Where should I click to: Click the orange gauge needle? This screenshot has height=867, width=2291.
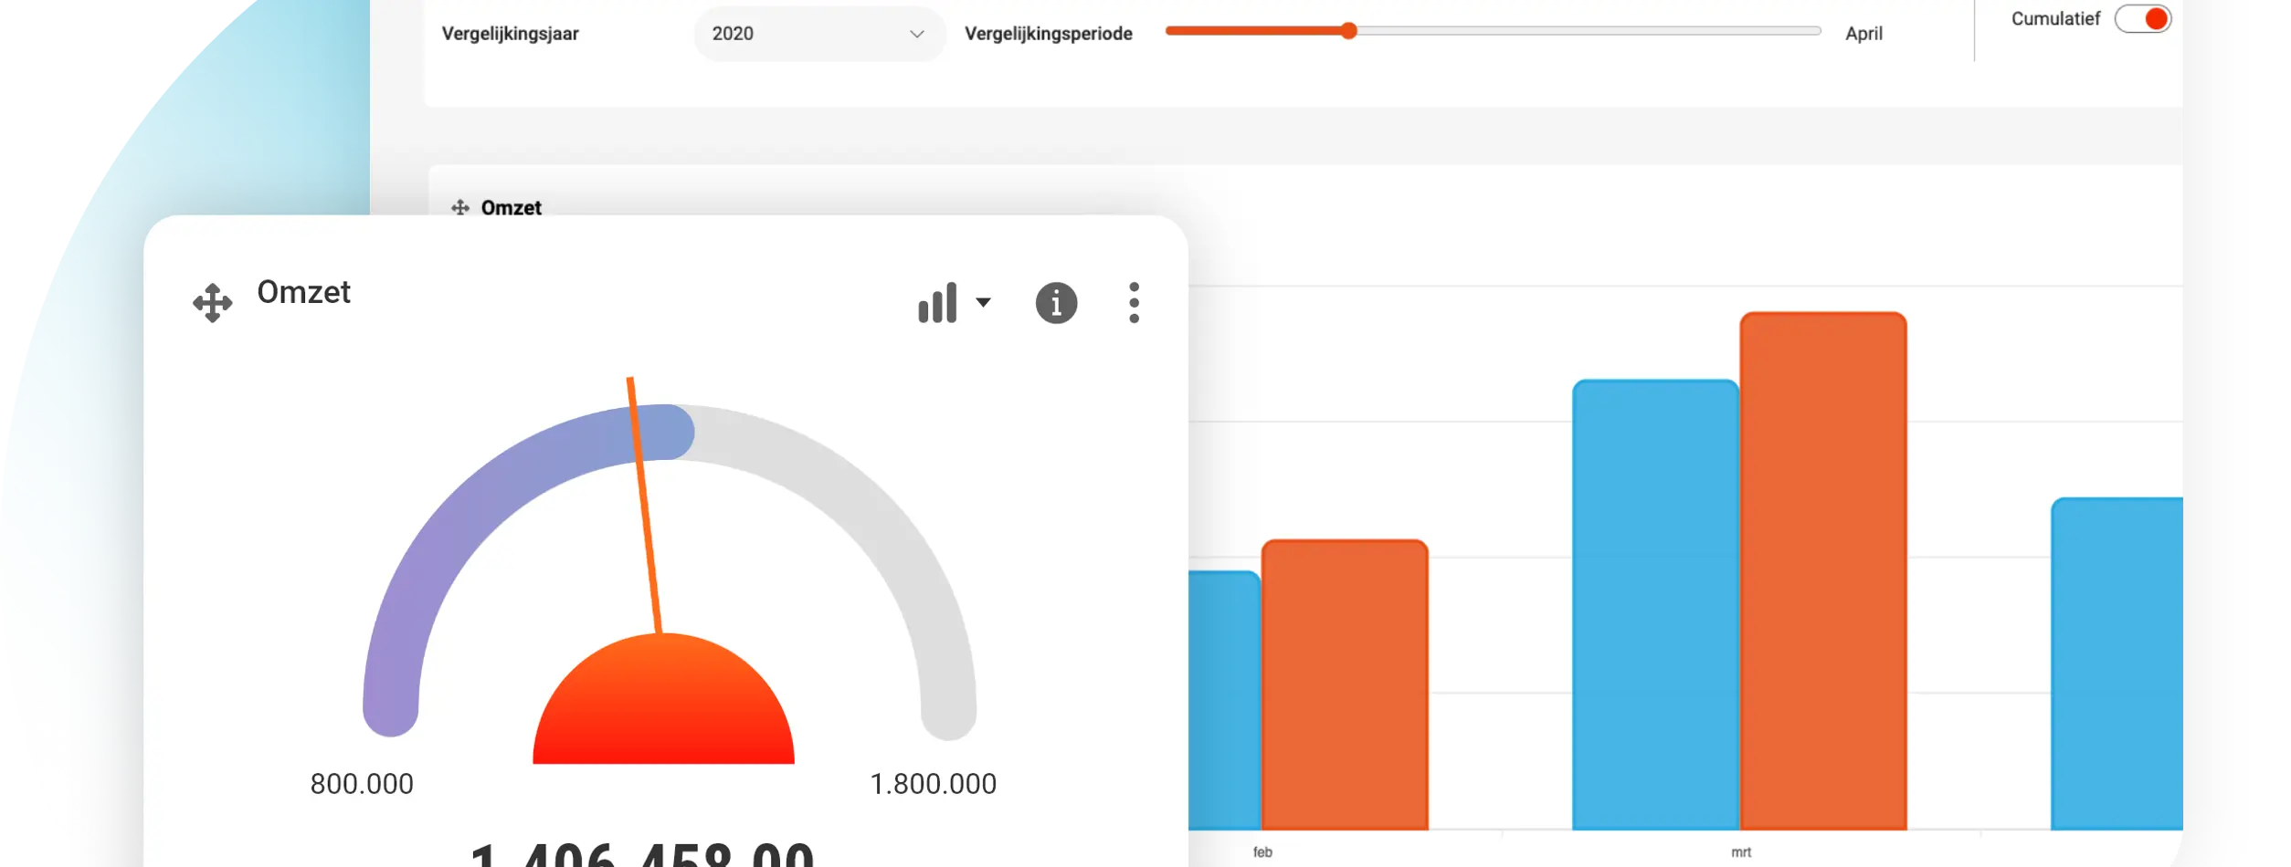(644, 505)
